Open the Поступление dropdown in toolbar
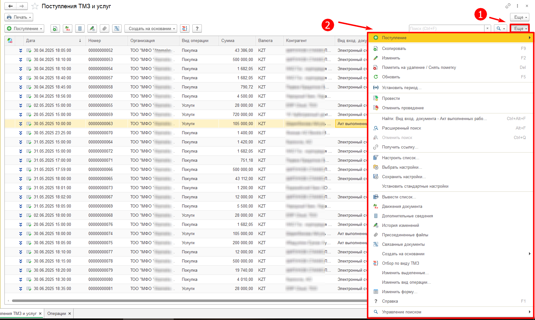 point(24,28)
